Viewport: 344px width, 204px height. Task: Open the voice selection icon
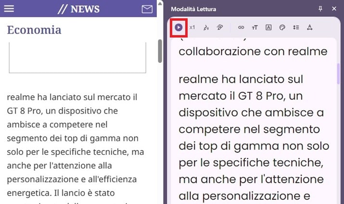206,27
